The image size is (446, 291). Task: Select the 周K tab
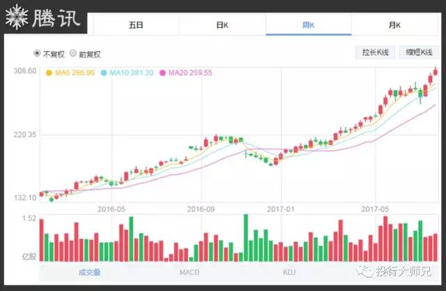(308, 25)
